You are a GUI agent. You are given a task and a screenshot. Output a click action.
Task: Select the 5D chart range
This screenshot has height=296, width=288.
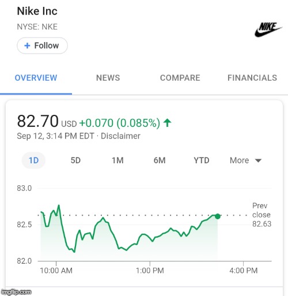[75, 160]
